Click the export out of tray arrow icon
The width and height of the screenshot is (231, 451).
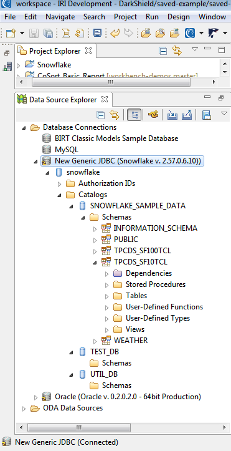point(187,115)
